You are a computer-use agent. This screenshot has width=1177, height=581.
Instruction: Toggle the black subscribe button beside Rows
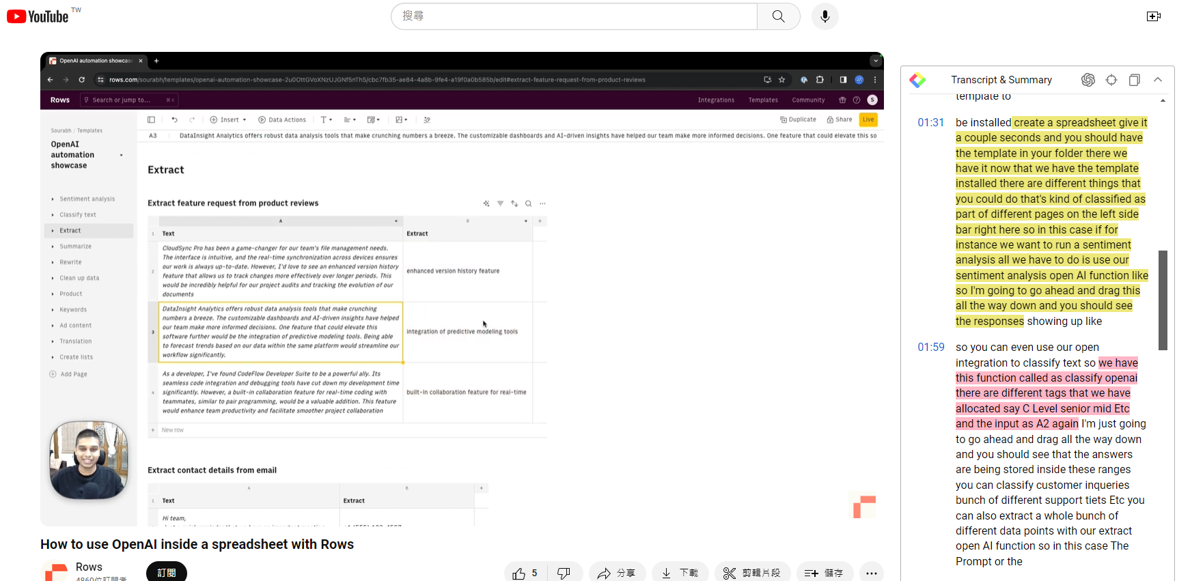(166, 572)
